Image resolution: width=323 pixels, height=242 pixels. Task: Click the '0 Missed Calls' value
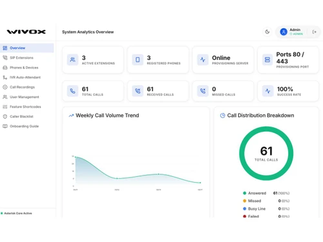(214, 89)
